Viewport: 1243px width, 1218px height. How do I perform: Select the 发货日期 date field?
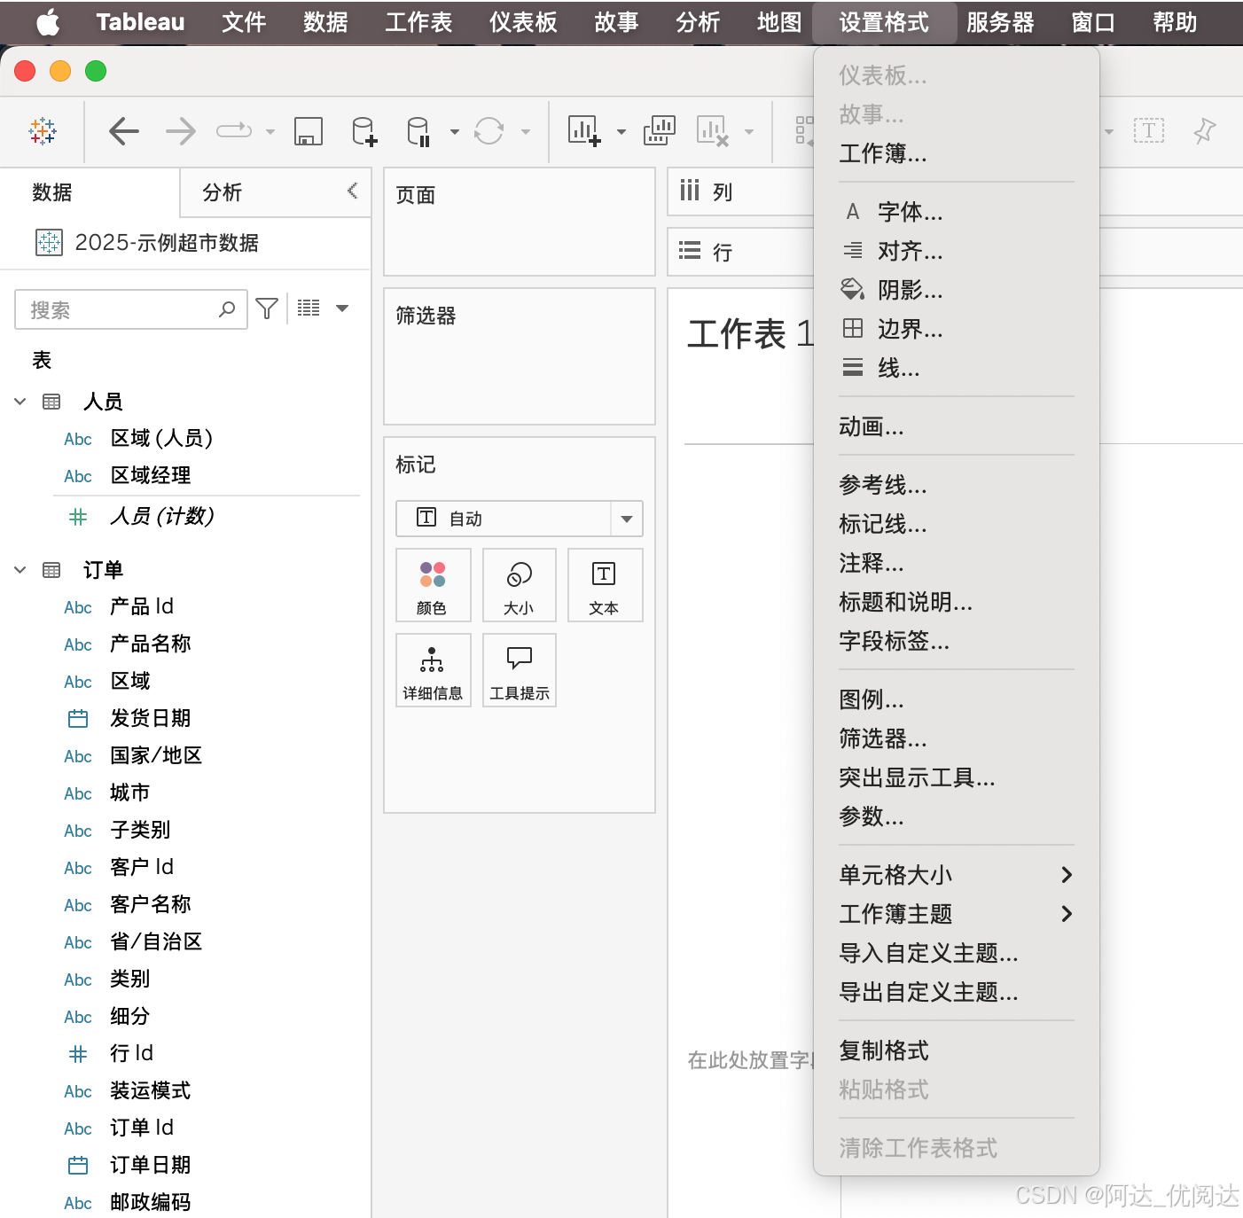pyautogui.click(x=150, y=718)
